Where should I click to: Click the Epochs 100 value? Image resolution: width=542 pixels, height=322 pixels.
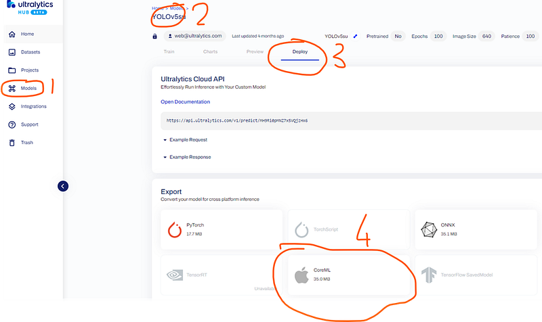(x=438, y=37)
